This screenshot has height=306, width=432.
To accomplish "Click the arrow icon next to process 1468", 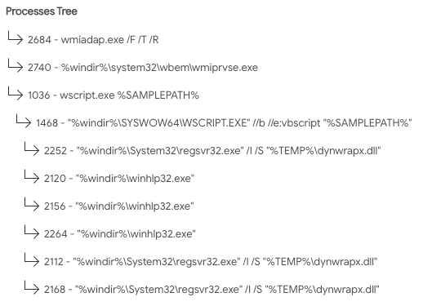I will [24, 121].
